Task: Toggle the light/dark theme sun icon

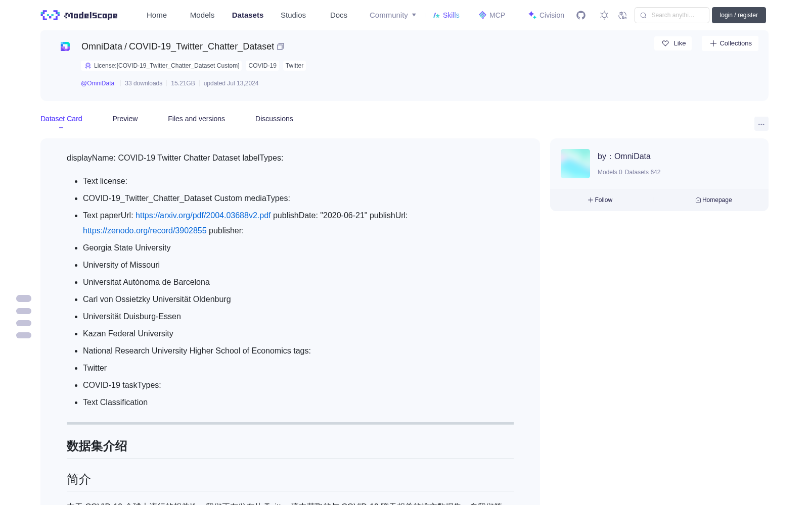Action: click(x=604, y=15)
